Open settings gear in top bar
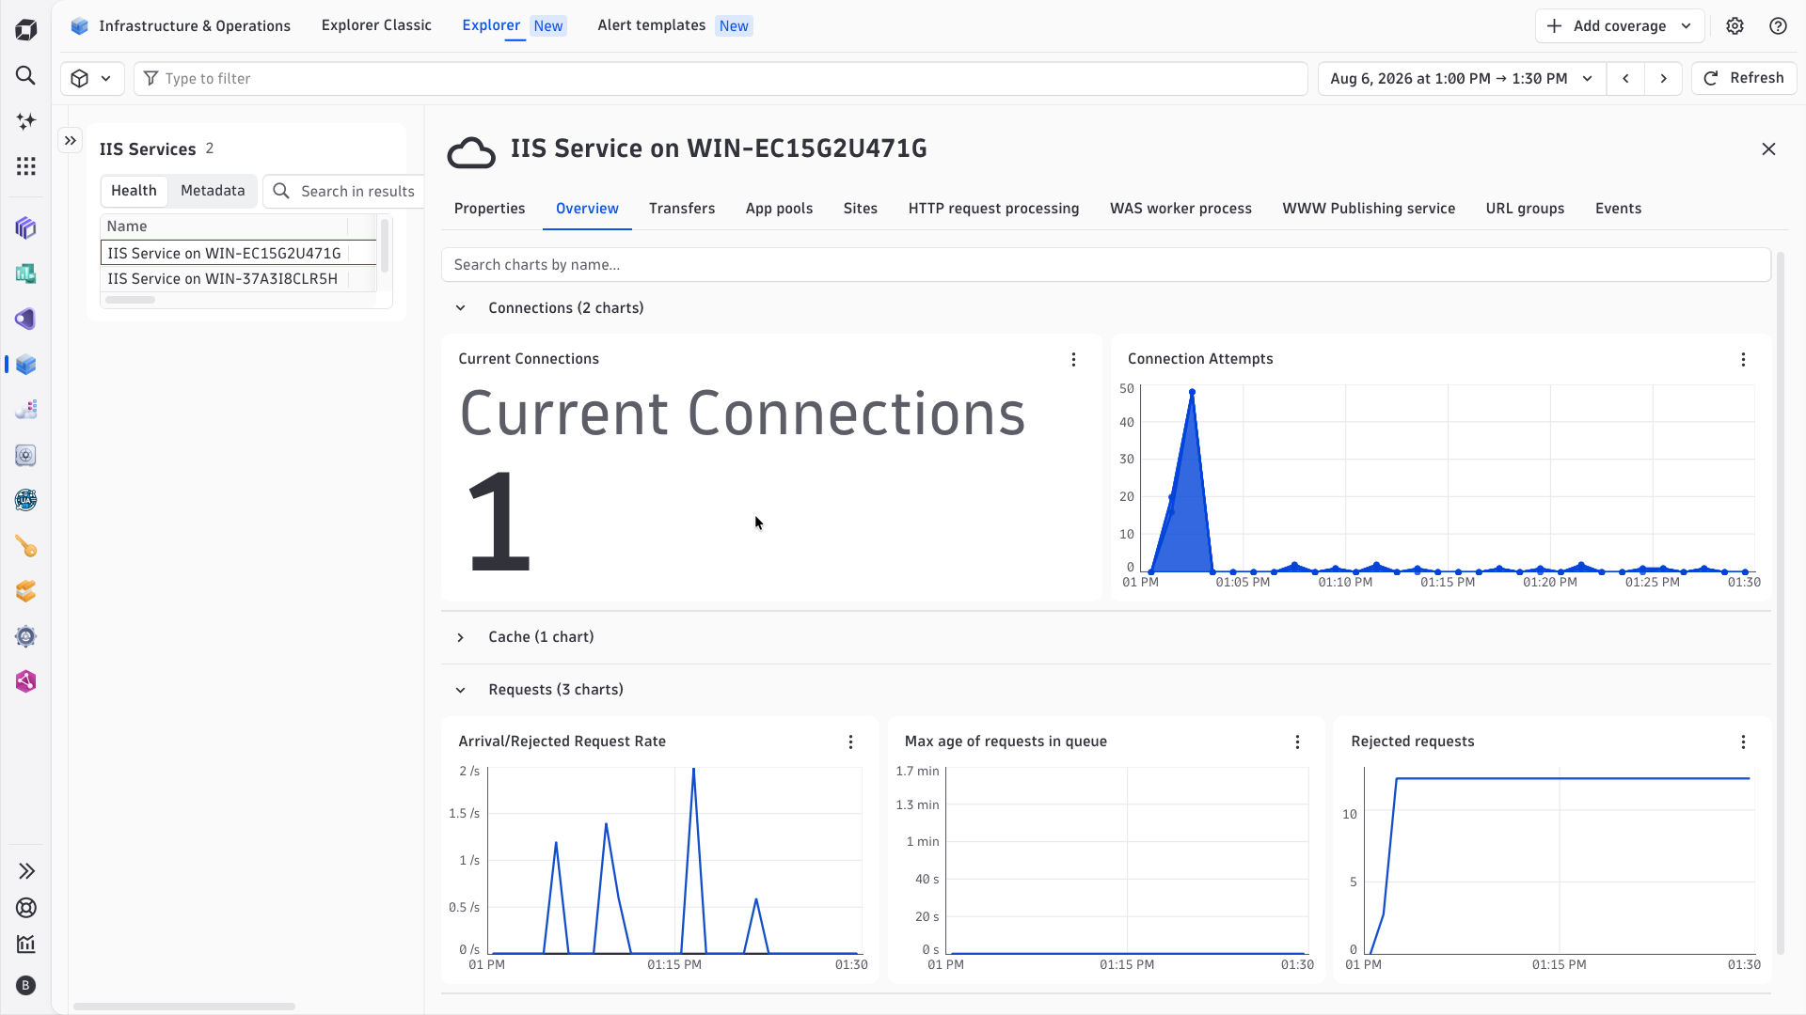Image resolution: width=1806 pixels, height=1015 pixels. tap(1735, 26)
